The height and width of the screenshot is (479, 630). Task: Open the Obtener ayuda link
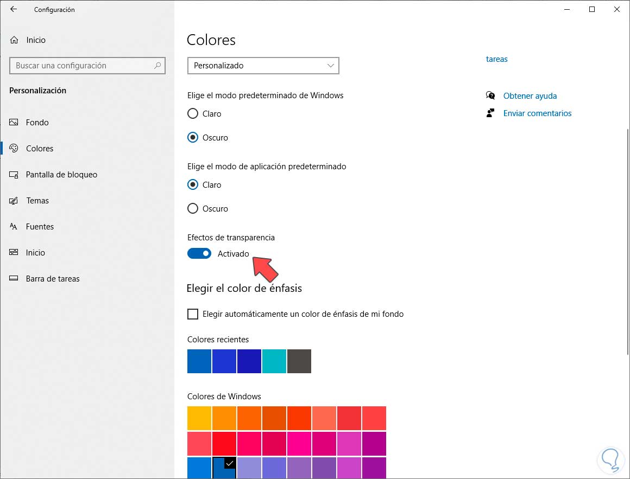(x=530, y=96)
